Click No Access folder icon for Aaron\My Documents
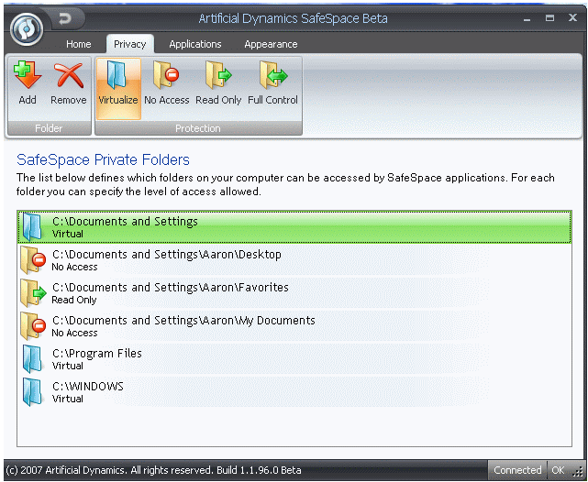 click(x=33, y=326)
